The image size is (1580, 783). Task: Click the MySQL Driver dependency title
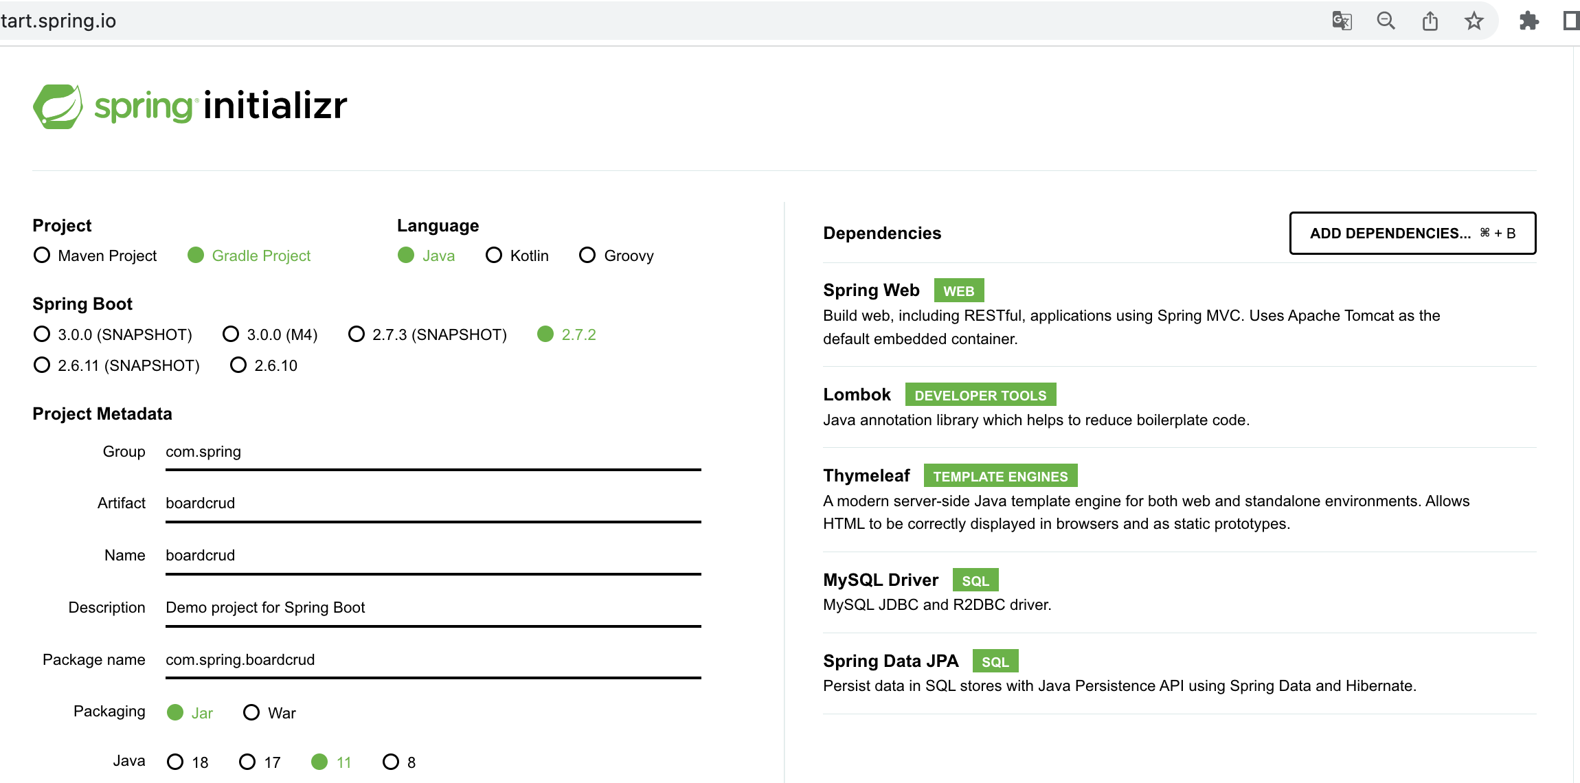click(x=881, y=580)
